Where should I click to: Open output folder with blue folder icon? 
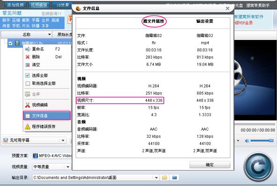[175, 178]
